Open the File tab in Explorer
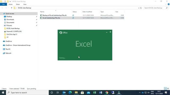170x95 pixels. (x=3, y=4)
